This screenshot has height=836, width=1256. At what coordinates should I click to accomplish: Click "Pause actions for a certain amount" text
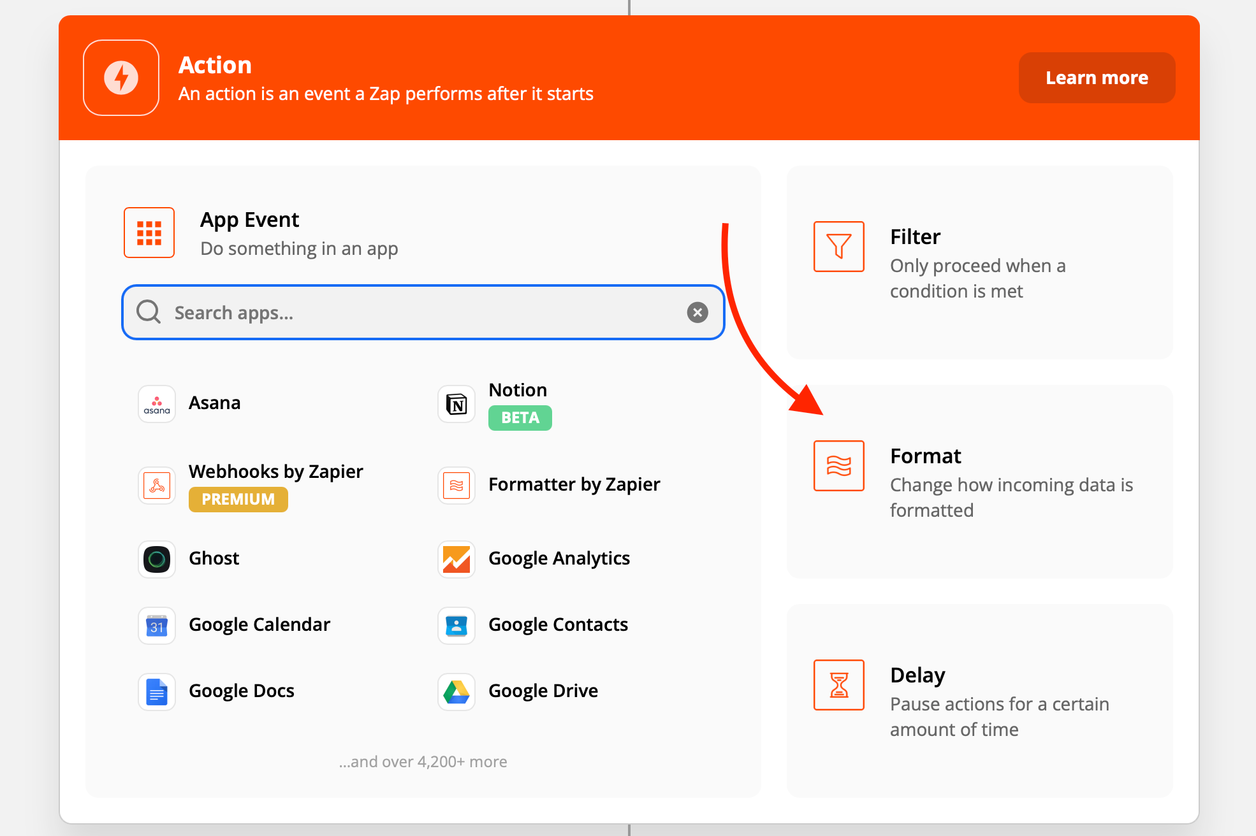(1000, 717)
